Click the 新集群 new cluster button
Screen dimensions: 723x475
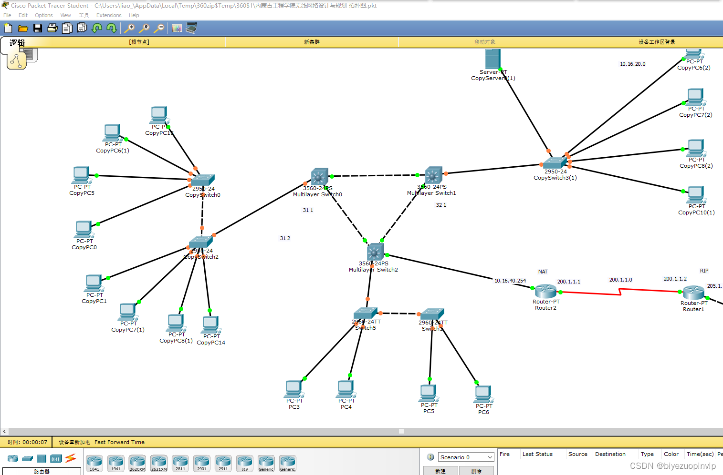pyautogui.click(x=312, y=42)
